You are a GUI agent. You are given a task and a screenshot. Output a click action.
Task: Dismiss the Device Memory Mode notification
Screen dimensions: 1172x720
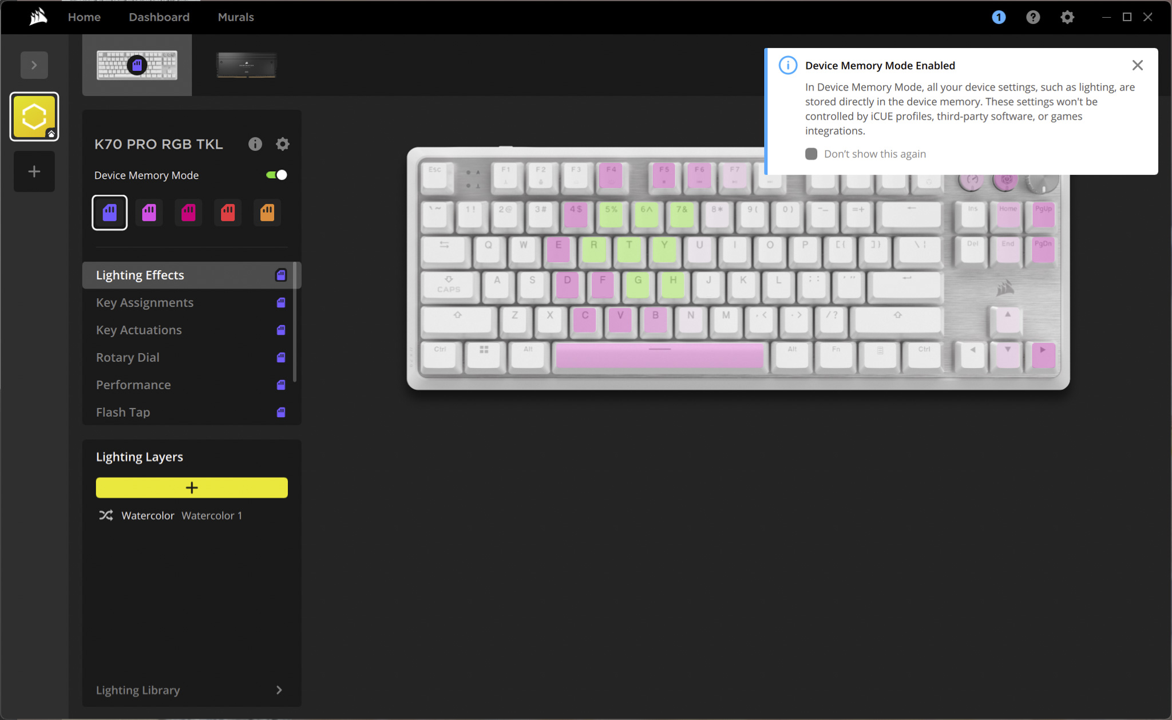[x=1137, y=65]
